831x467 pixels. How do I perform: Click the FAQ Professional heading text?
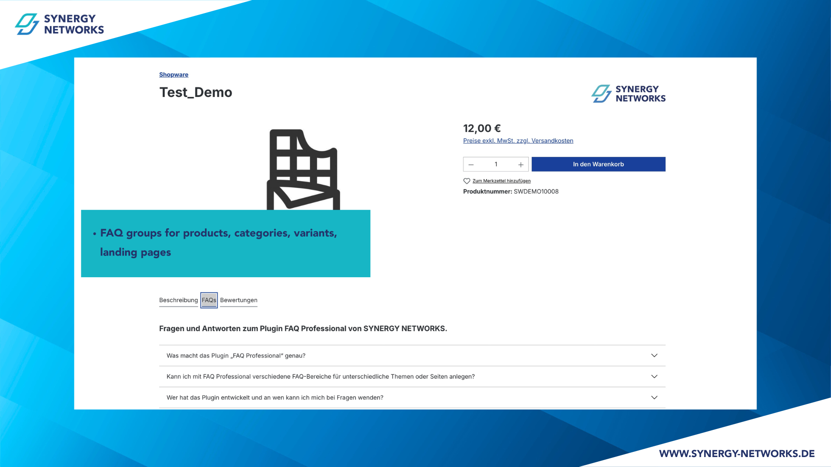pyautogui.click(x=303, y=329)
